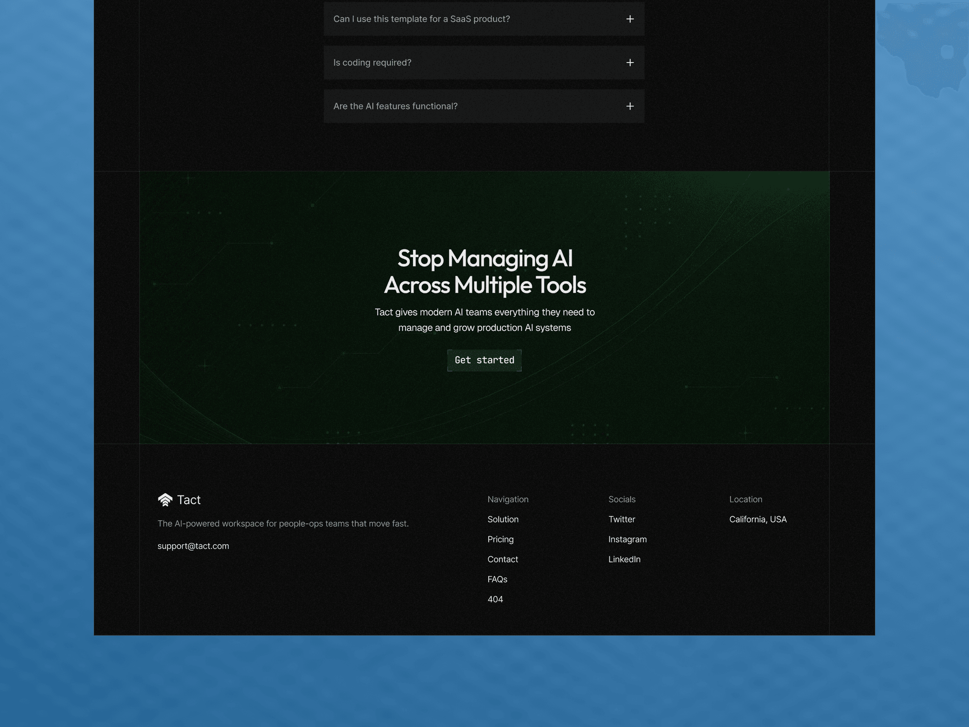Click the Get started button
This screenshot has height=727, width=969.
[484, 360]
